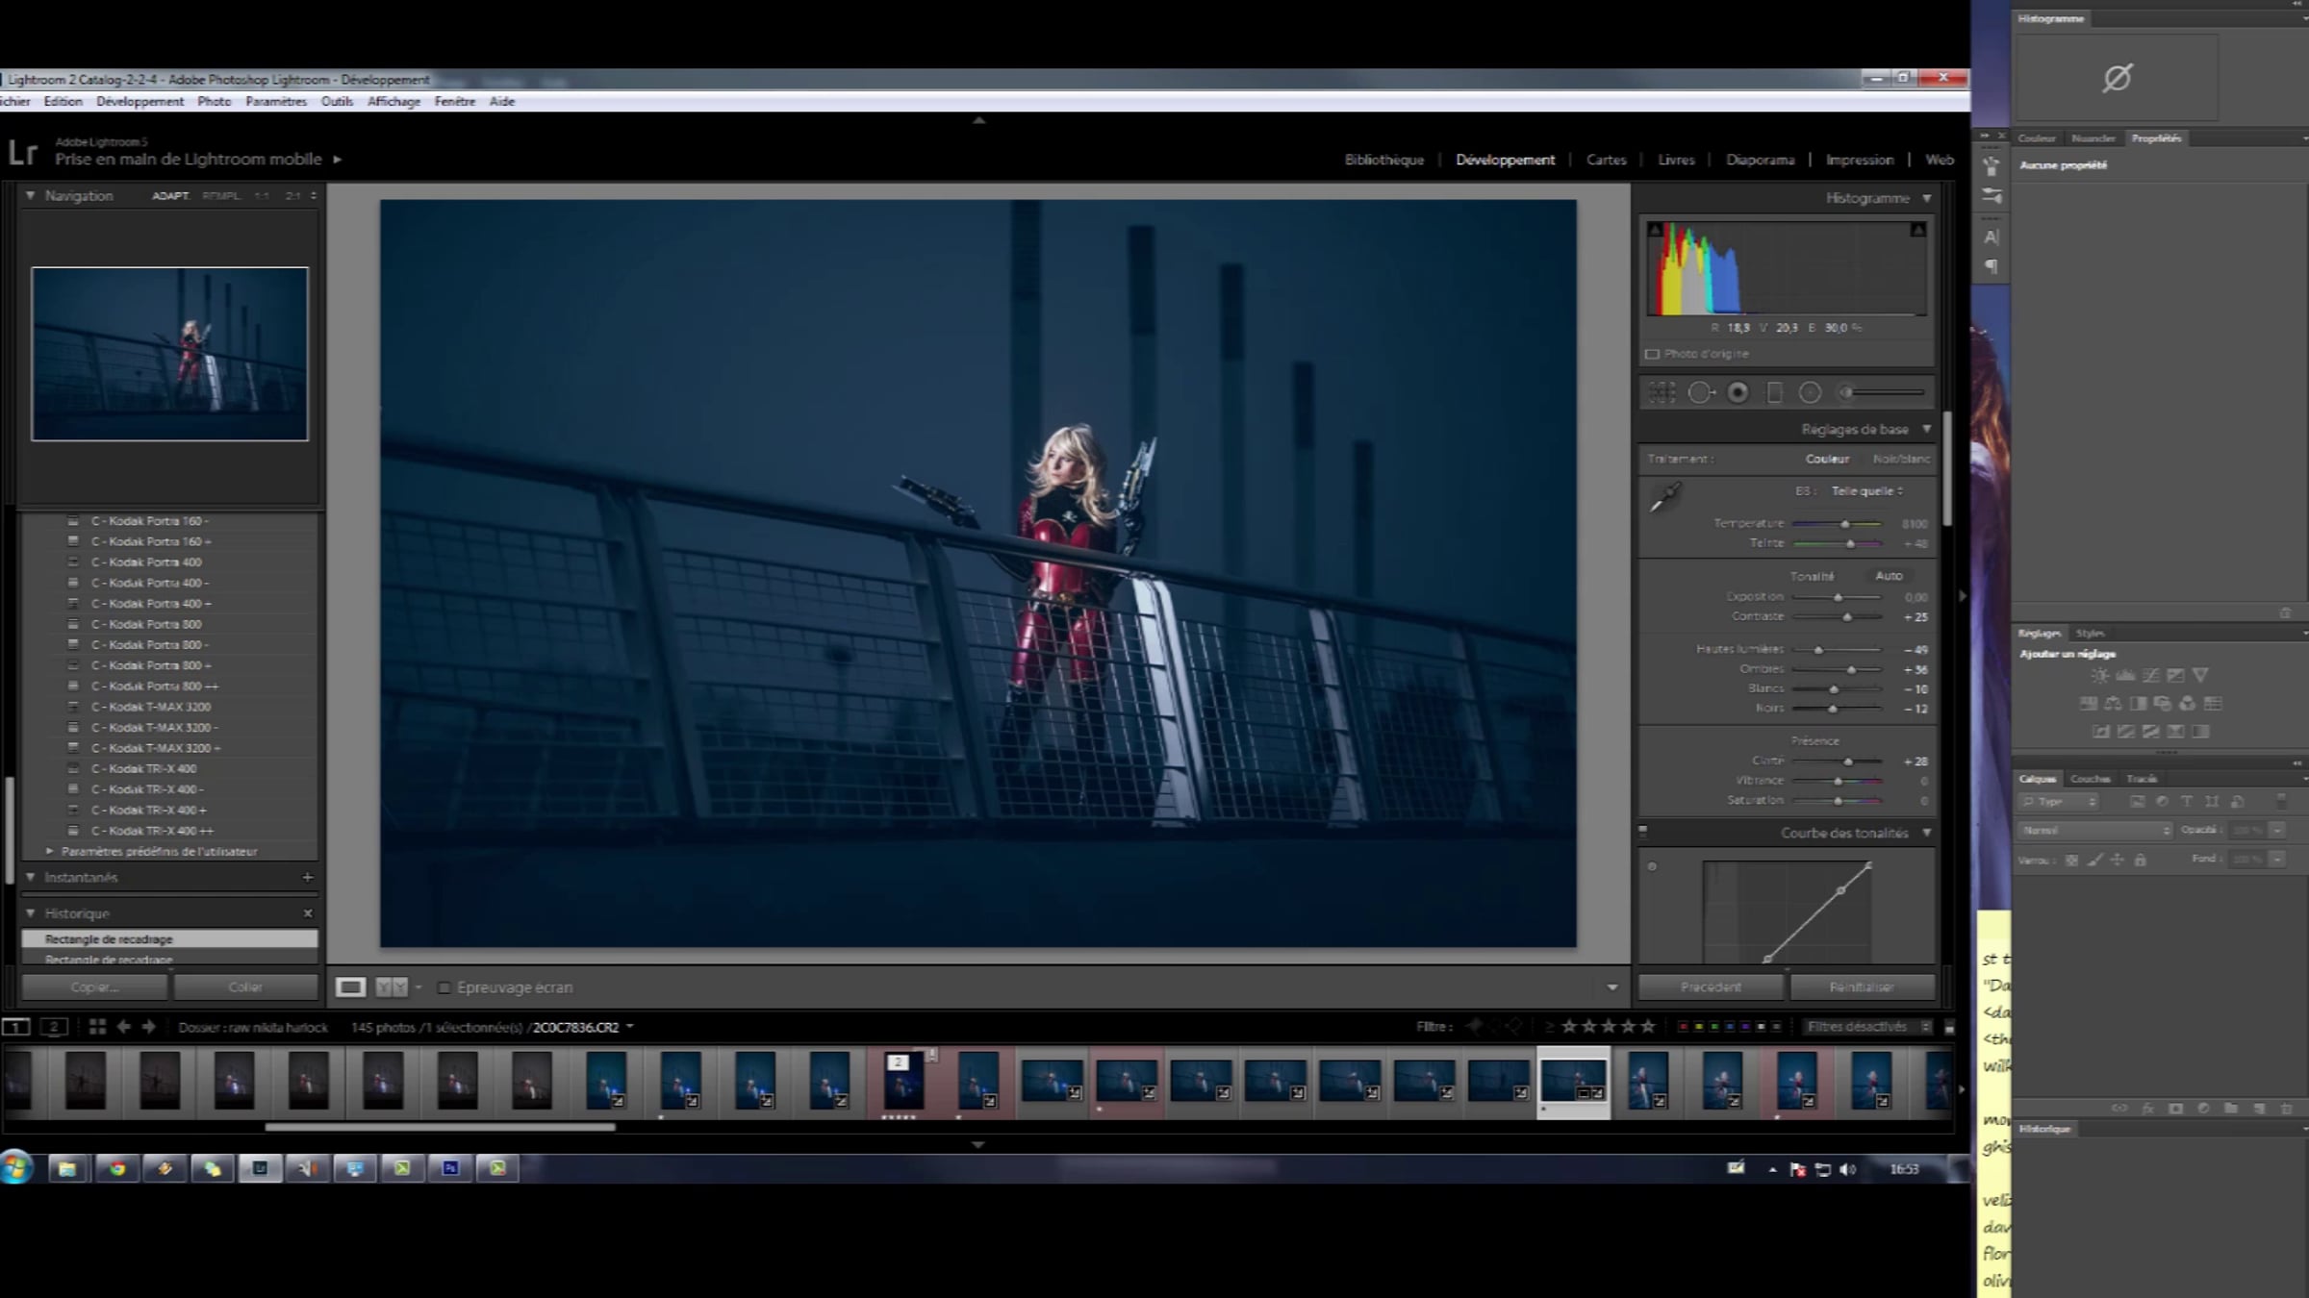Select the red eye correction tool

coord(1738,392)
